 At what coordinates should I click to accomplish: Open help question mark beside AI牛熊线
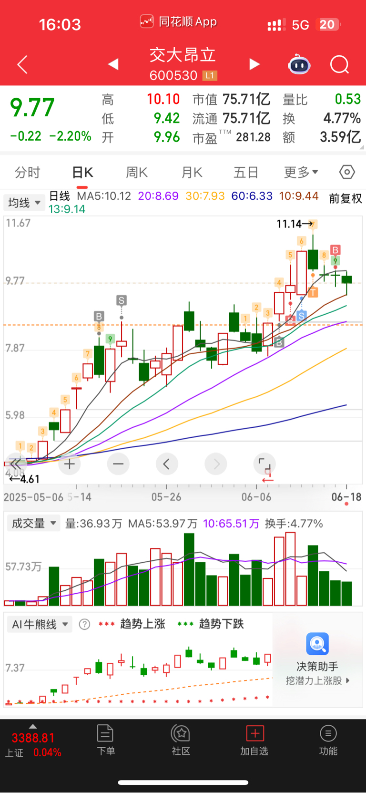[84, 624]
